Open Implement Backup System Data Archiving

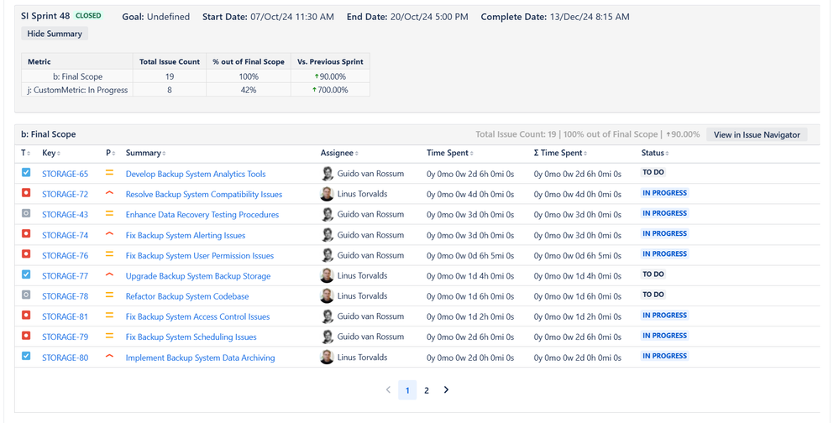point(200,358)
